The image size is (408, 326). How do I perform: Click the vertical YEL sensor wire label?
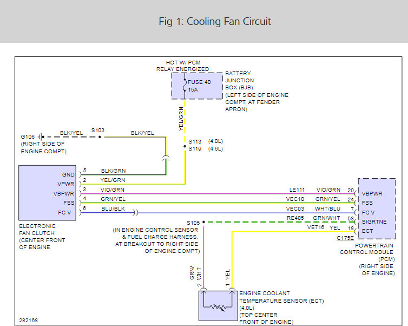tap(228, 275)
